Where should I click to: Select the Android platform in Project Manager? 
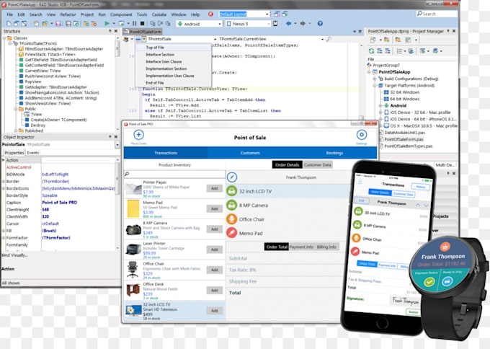click(398, 105)
